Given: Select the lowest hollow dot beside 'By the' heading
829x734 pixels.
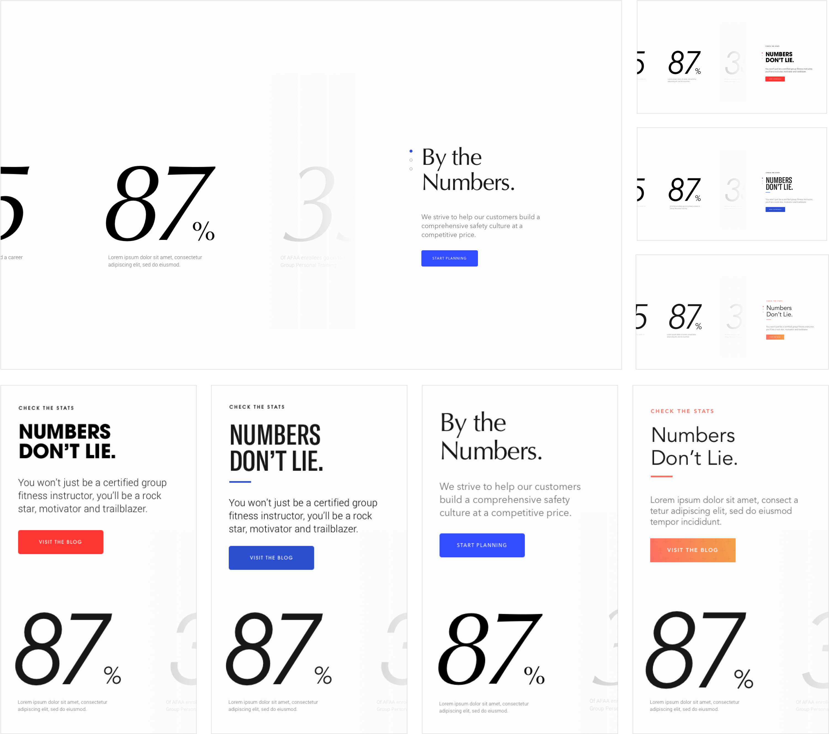Looking at the screenshot, I should click(x=411, y=169).
